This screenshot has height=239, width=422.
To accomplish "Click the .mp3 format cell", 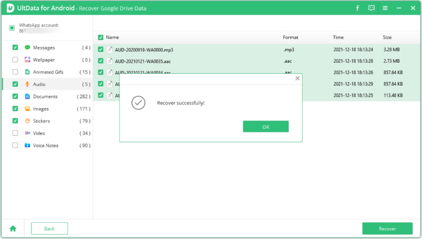I will click(x=289, y=49).
